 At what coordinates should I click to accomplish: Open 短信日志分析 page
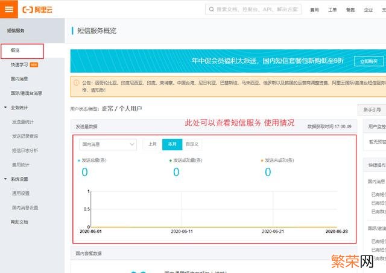[x=25, y=150]
